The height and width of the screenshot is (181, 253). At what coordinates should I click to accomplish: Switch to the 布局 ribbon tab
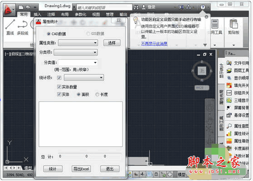(65, 15)
